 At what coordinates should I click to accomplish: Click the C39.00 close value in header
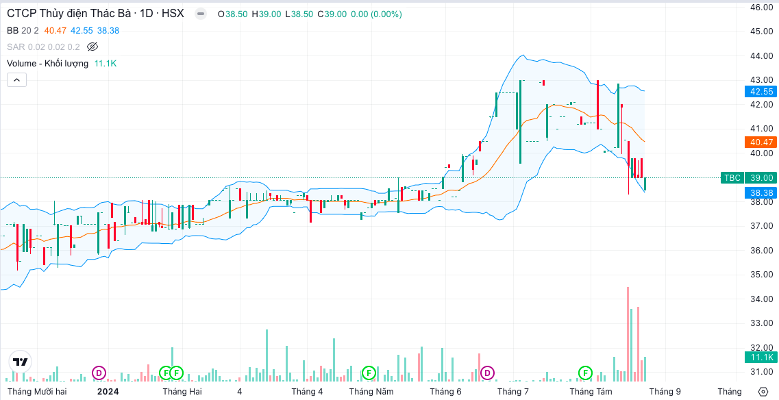332,14
